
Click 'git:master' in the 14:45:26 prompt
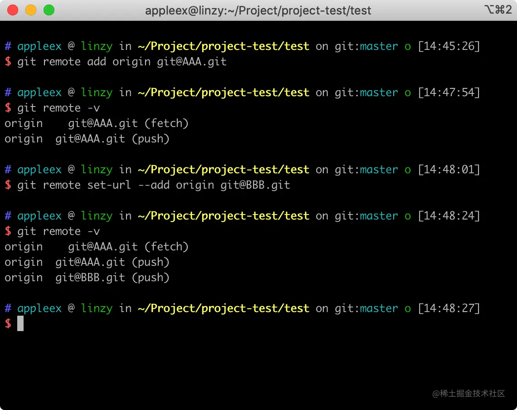coord(366,46)
